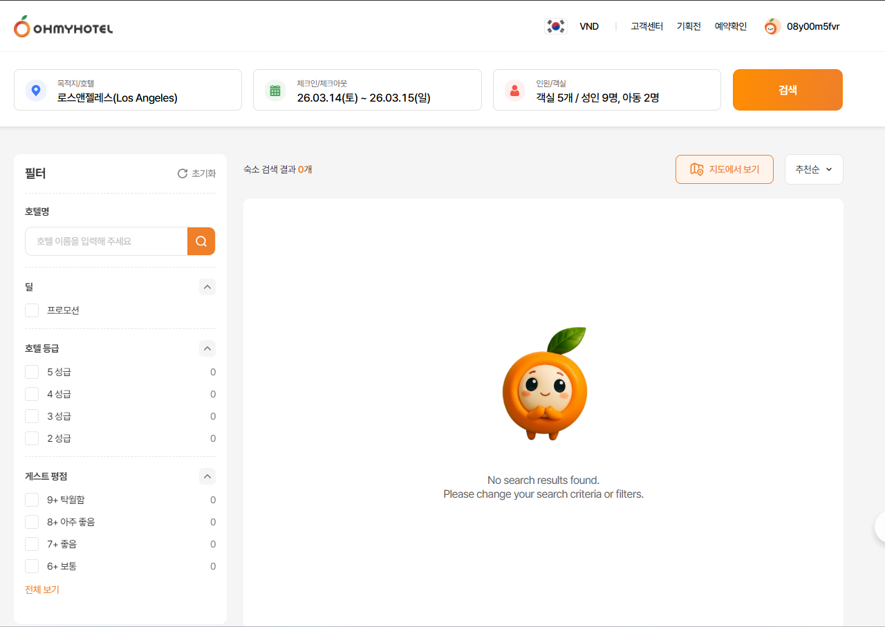Click the 숙소 검색 결과 0개 text
885x627 pixels.
(278, 169)
